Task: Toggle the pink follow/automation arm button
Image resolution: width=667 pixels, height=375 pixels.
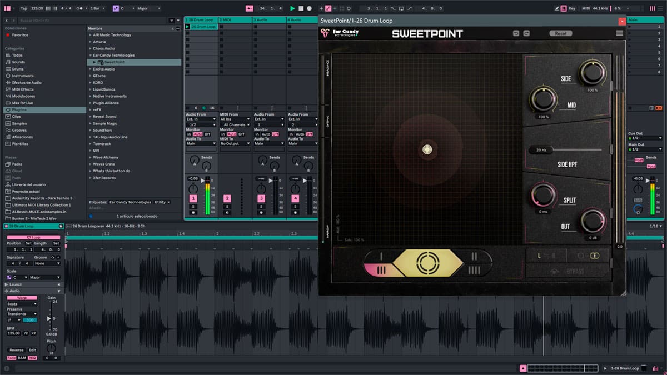Action: [249, 8]
